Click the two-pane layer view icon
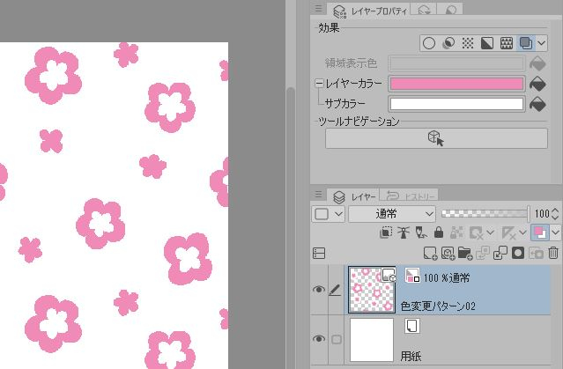The height and width of the screenshot is (369, 563). tap(319, 254)
